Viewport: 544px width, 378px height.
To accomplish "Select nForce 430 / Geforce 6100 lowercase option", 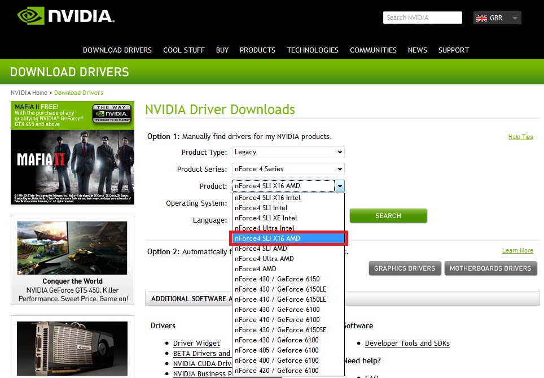I will click(288, 340).
